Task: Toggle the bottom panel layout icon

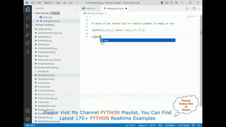Action: coord(167,3)
